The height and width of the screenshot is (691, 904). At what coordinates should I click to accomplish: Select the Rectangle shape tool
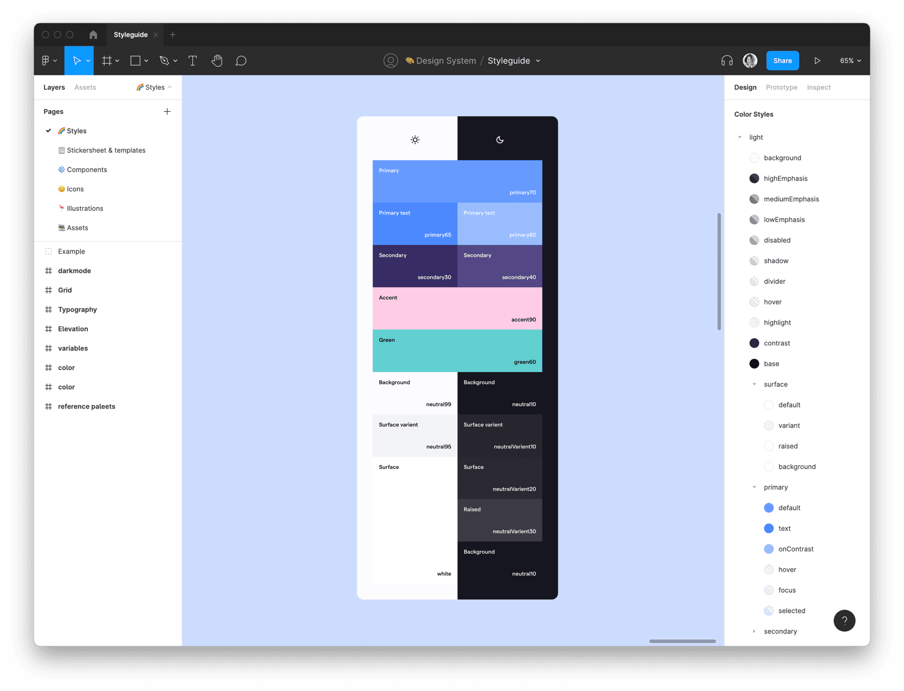135,60
